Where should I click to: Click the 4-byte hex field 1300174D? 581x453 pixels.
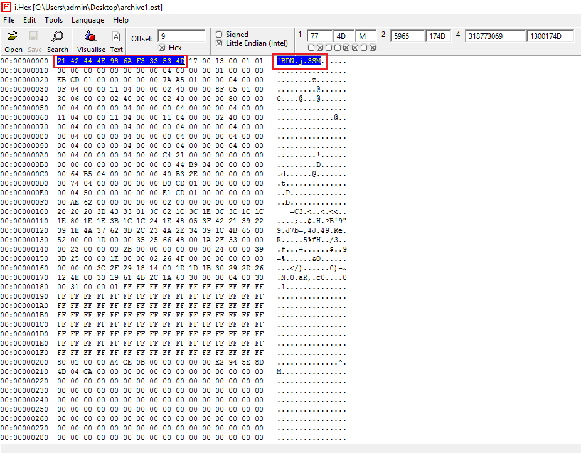pos(550,36)
